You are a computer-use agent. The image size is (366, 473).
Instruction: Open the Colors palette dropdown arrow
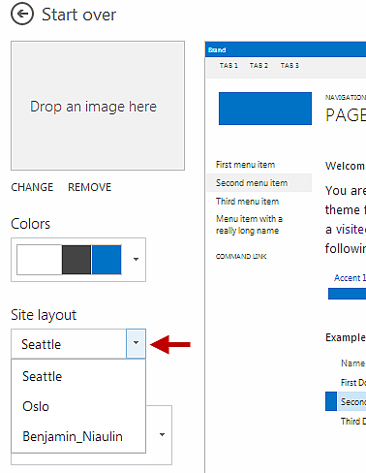pos(136,259)
